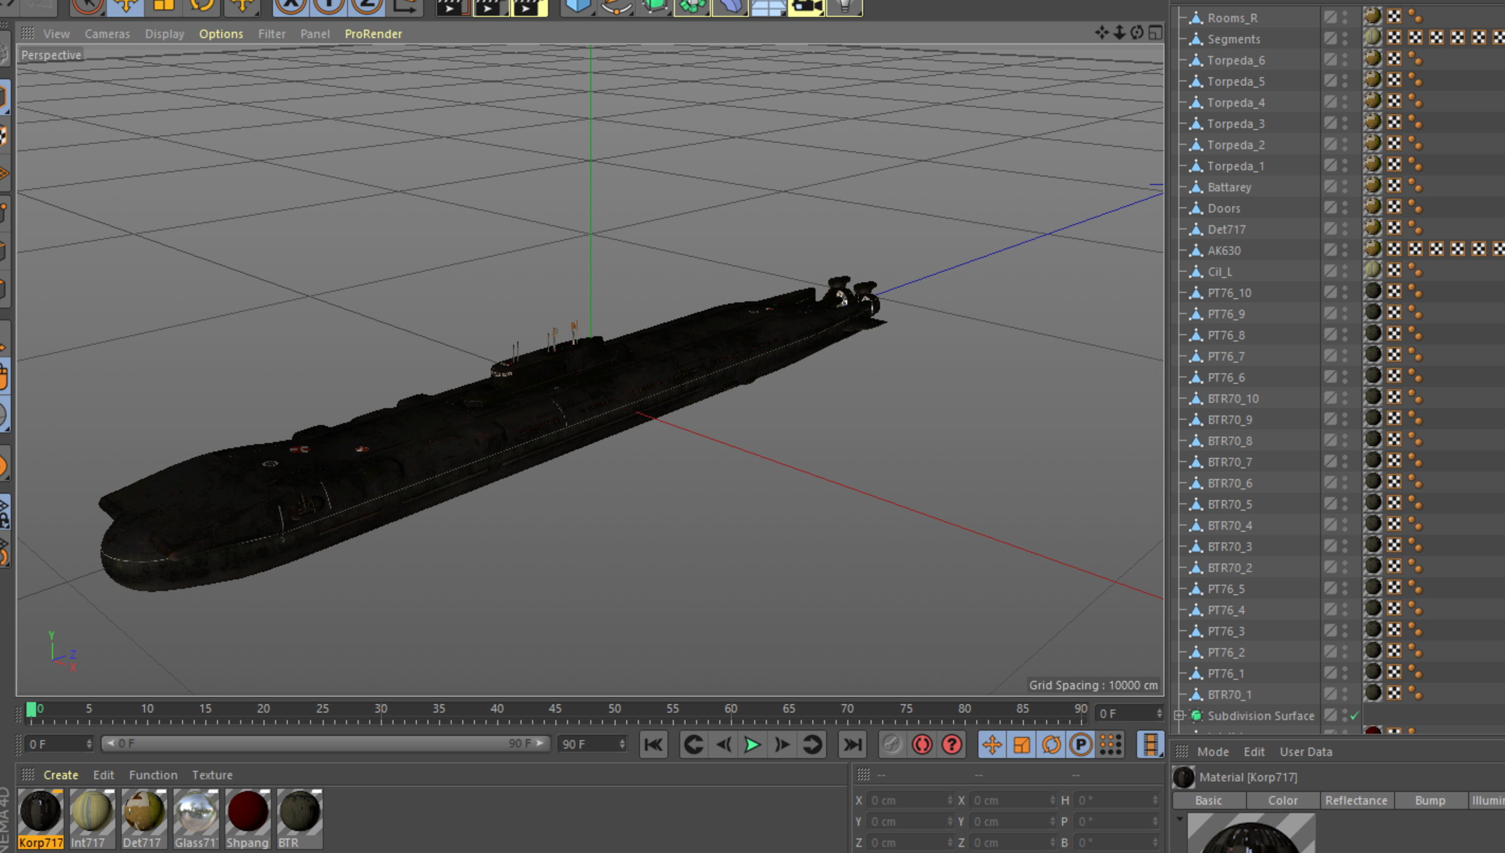Toggle visibility dots for Doors object

click(1345, 208)
